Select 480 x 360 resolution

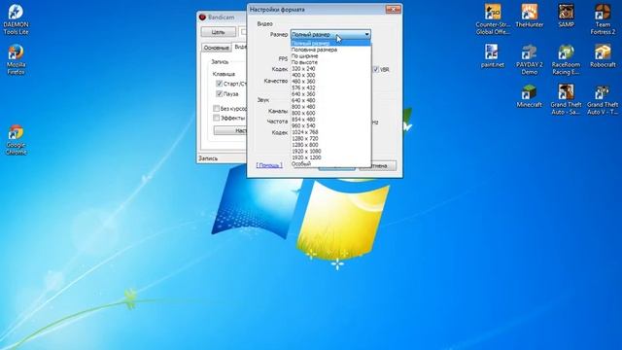pos(330,82)
